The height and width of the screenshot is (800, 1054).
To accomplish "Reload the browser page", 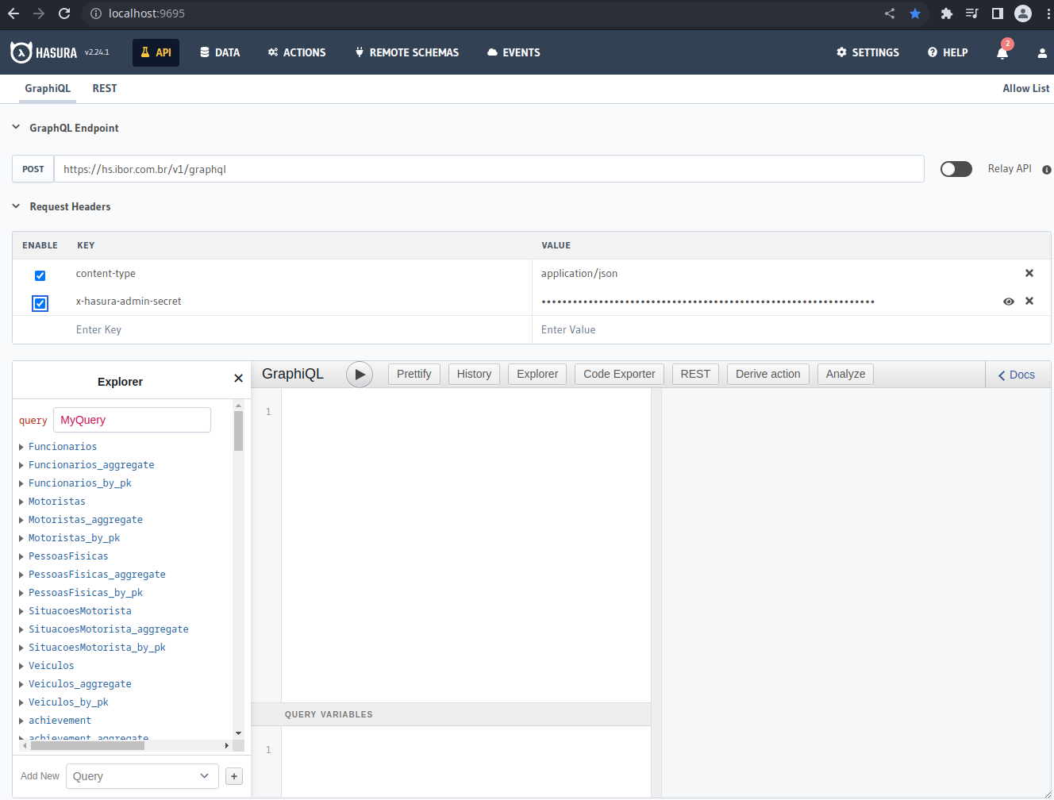I will (x=64, y=13).
